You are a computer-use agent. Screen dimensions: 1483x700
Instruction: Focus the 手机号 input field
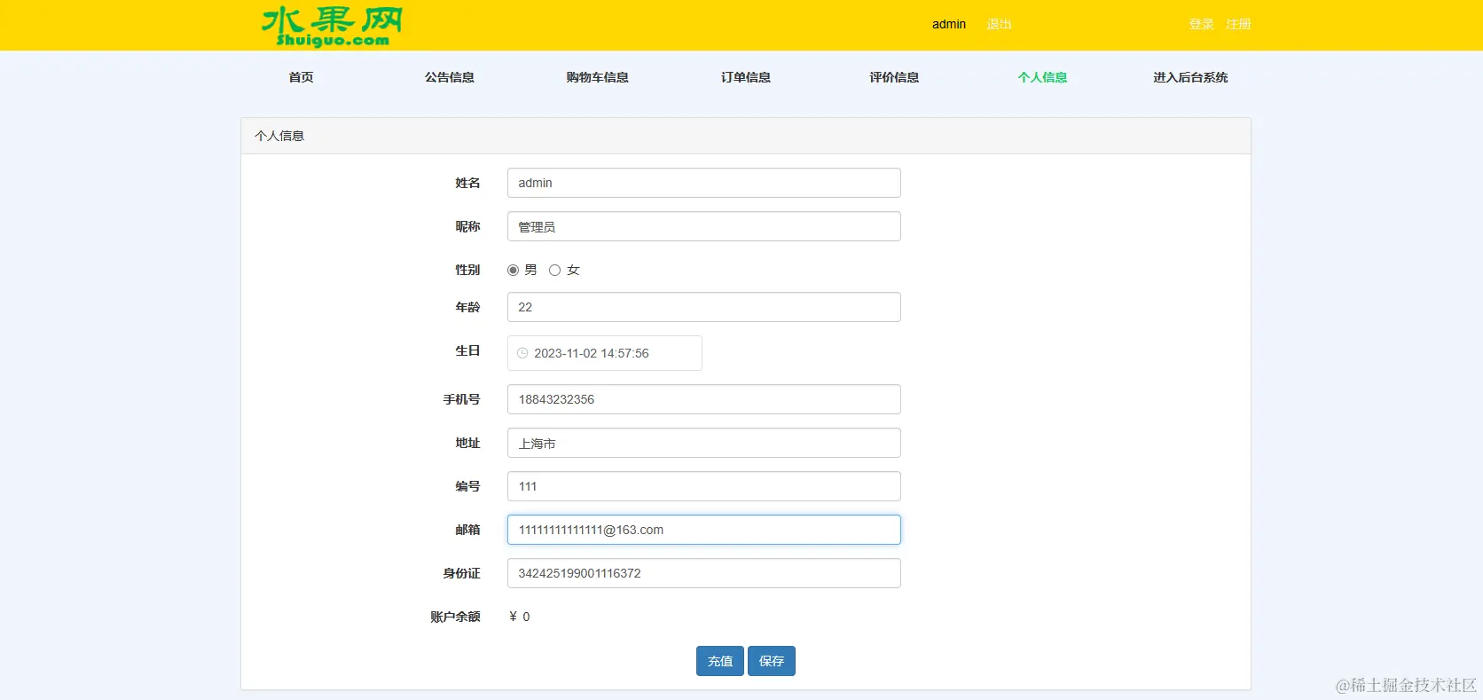point(704,399)
